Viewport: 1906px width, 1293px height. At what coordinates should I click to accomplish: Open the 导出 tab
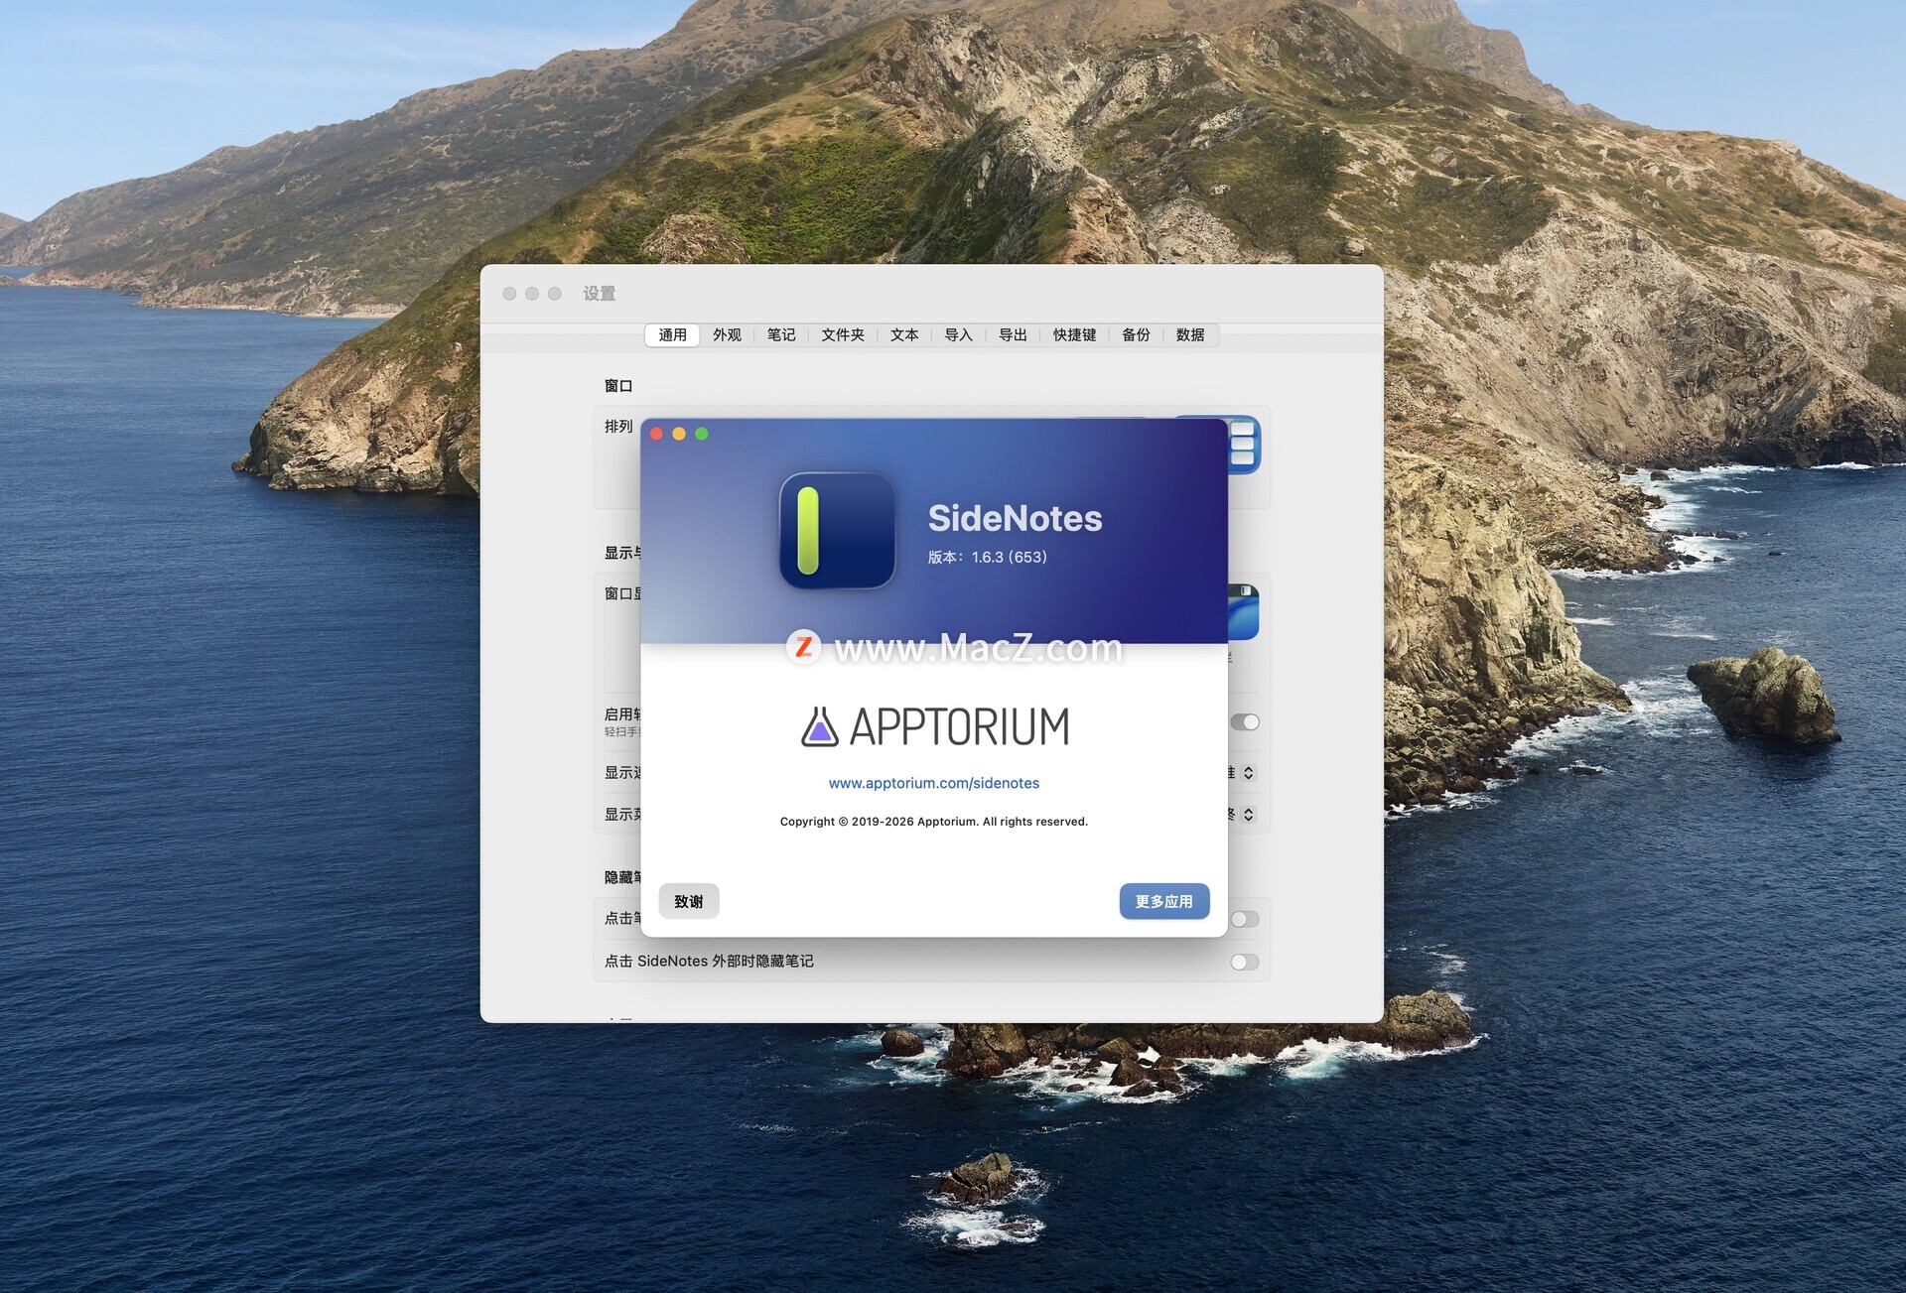1013,335
